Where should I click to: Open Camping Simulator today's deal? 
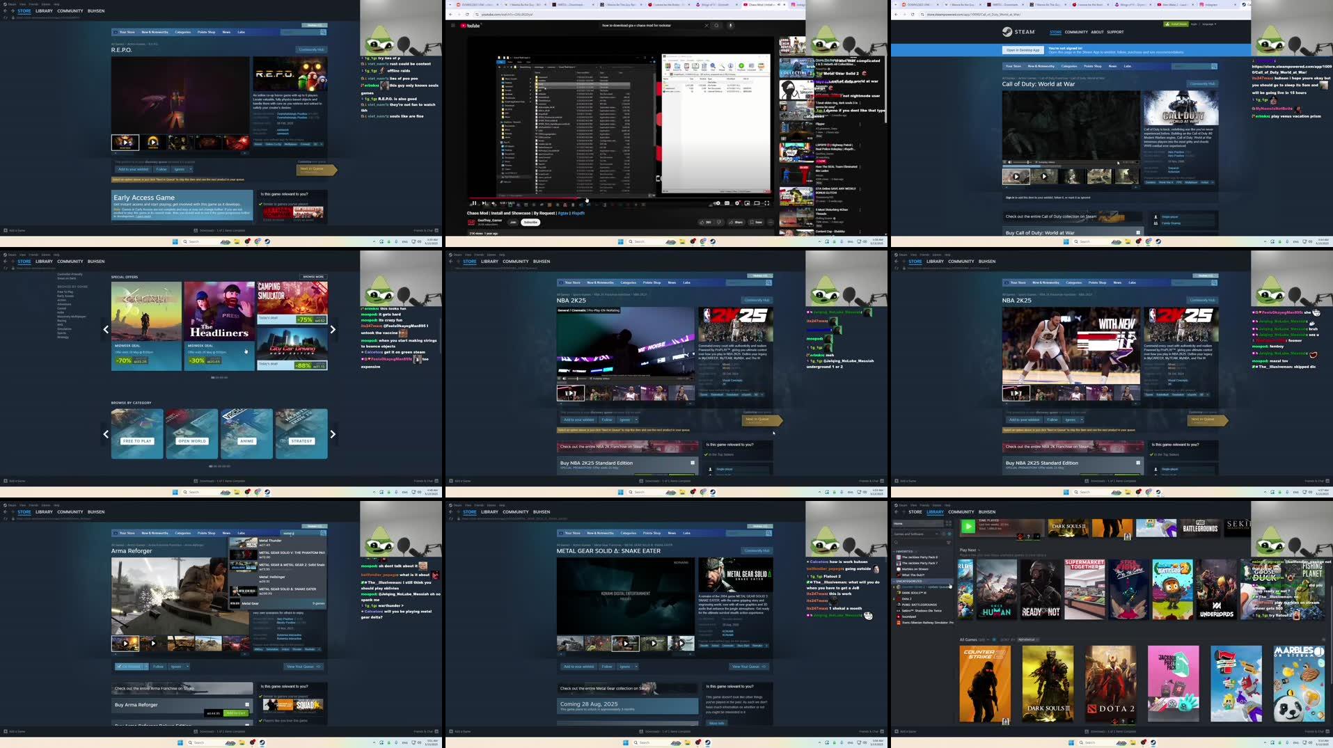(x=292, y=303)
